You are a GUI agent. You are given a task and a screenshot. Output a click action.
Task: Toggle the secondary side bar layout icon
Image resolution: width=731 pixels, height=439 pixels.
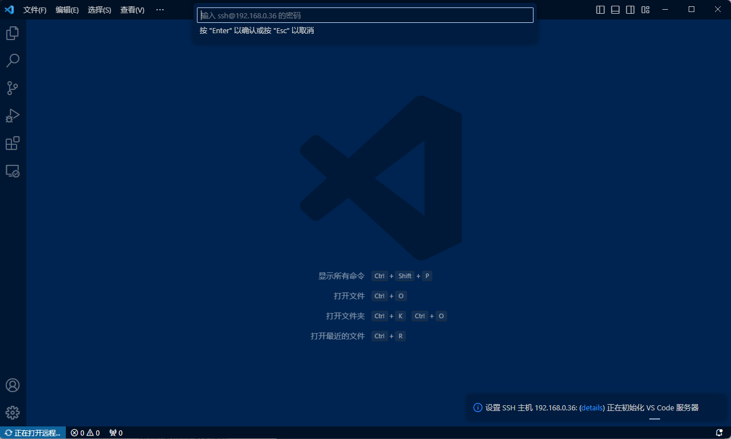tap(630, 10)
